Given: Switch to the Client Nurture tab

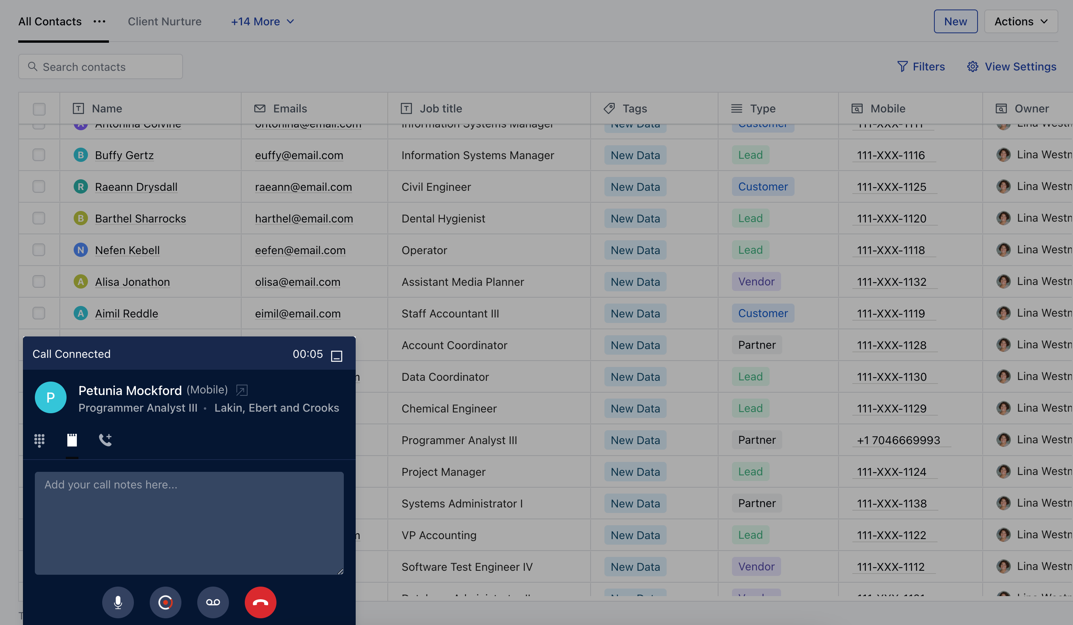Looking at the screenshot, I should click(164, 21).
